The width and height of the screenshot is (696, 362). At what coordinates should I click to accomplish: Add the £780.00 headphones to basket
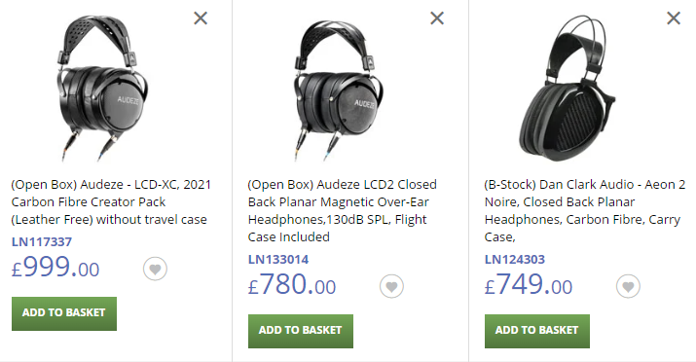(301, 331)
